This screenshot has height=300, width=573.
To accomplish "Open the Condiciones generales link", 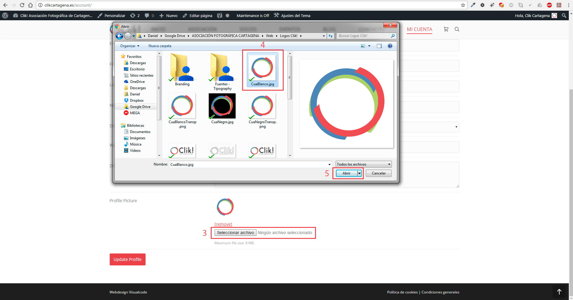I will click(440, 292).
